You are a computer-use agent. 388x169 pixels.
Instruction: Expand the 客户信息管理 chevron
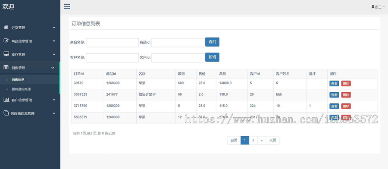[54, 100]
